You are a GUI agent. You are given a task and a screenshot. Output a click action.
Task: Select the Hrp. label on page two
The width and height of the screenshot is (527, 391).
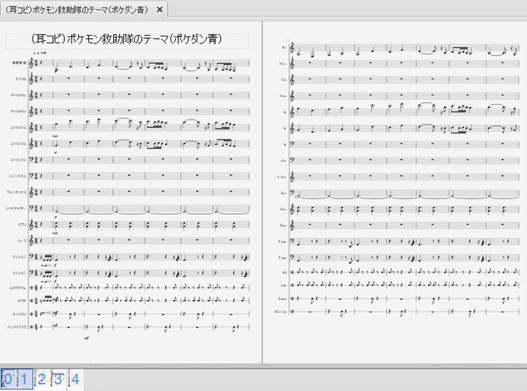(x=283, y=226)
